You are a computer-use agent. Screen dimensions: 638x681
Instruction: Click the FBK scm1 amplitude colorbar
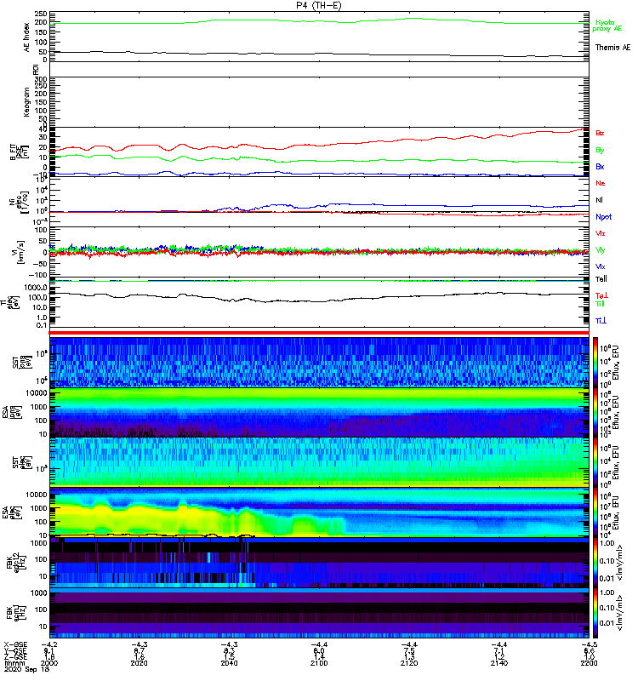[595, 613]
